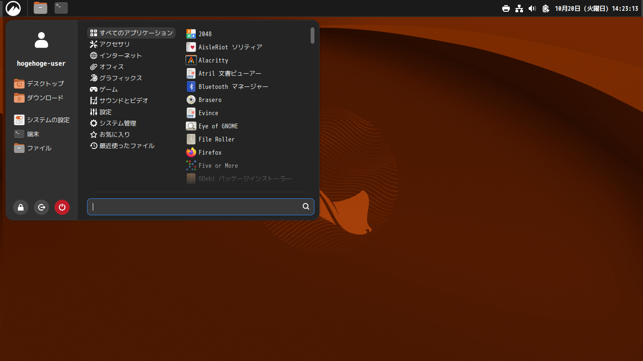Open 端末 from the sidebar
The height and width of the screenshot is (361, 643).
point(27,134)
